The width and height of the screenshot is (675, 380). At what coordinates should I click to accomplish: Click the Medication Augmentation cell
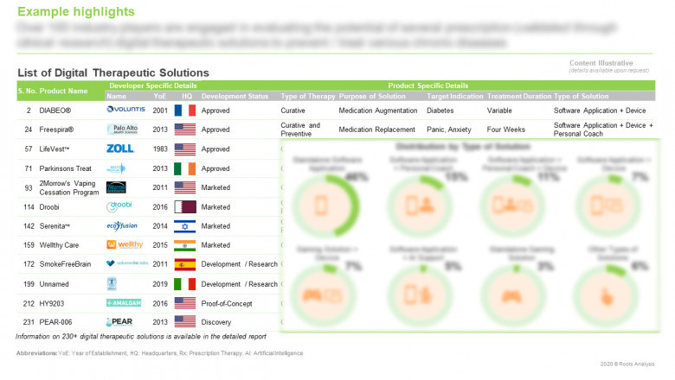[x=378, y=111]
